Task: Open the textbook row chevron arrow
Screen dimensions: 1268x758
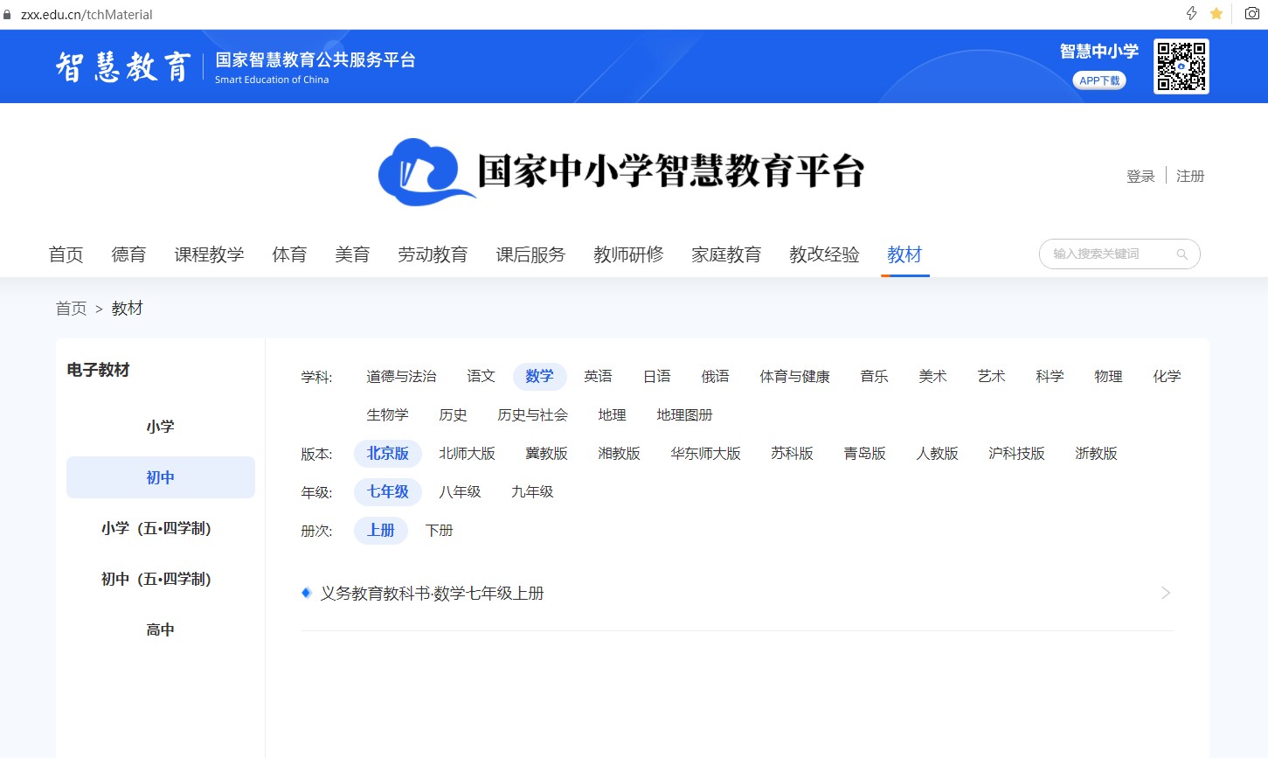Action: pos(1166,593)
